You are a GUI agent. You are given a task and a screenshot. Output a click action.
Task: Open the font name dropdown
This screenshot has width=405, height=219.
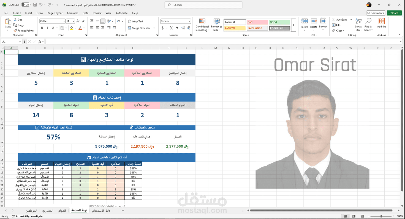click(64, 21)
